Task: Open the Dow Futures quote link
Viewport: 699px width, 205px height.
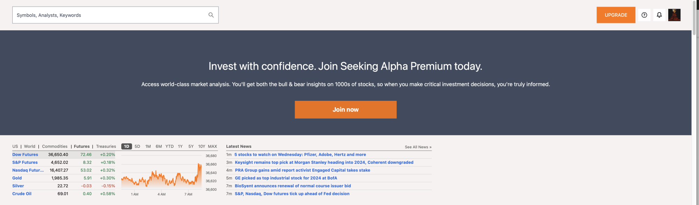Action: (25, 154)
